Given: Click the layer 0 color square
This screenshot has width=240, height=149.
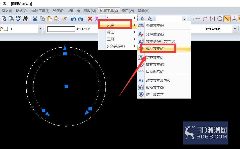Looking at the screenshot, I should click(6, 29).
